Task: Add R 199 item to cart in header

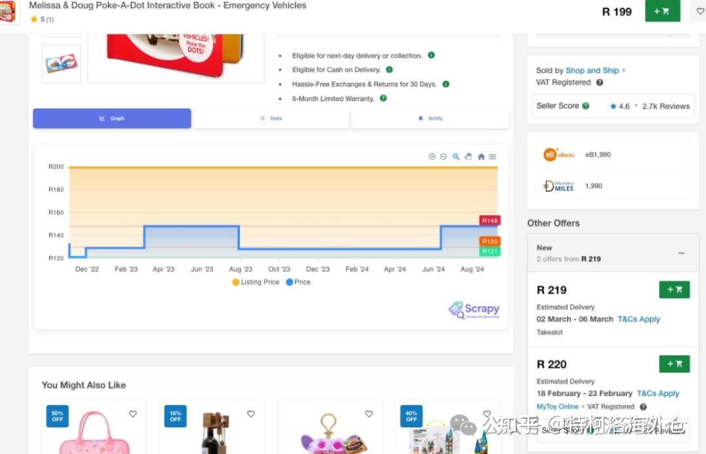Action: (x=662, y=11)
